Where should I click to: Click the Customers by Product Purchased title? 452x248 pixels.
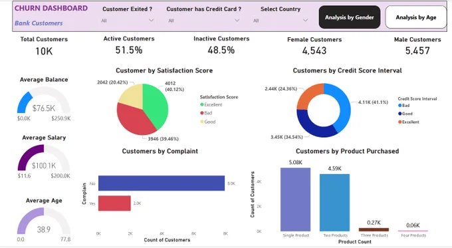[x=348, y=152]
